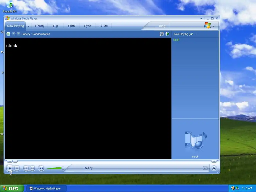The height and width of the screenshot is (192, 256).
Task: Switch to skin mode using the arrow button
Action: click(214, 168)
